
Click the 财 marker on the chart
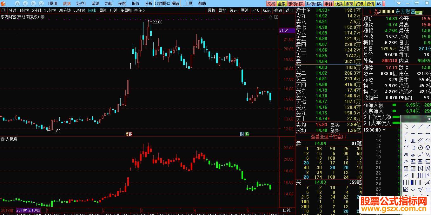tap(242, 134)
